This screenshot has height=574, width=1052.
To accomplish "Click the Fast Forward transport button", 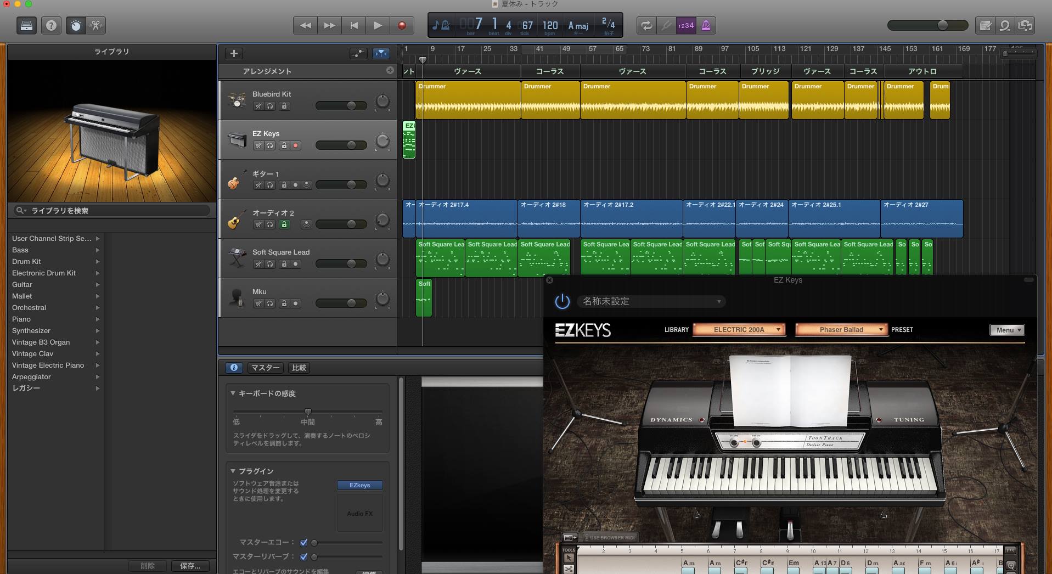I will (x=329, y=25).
